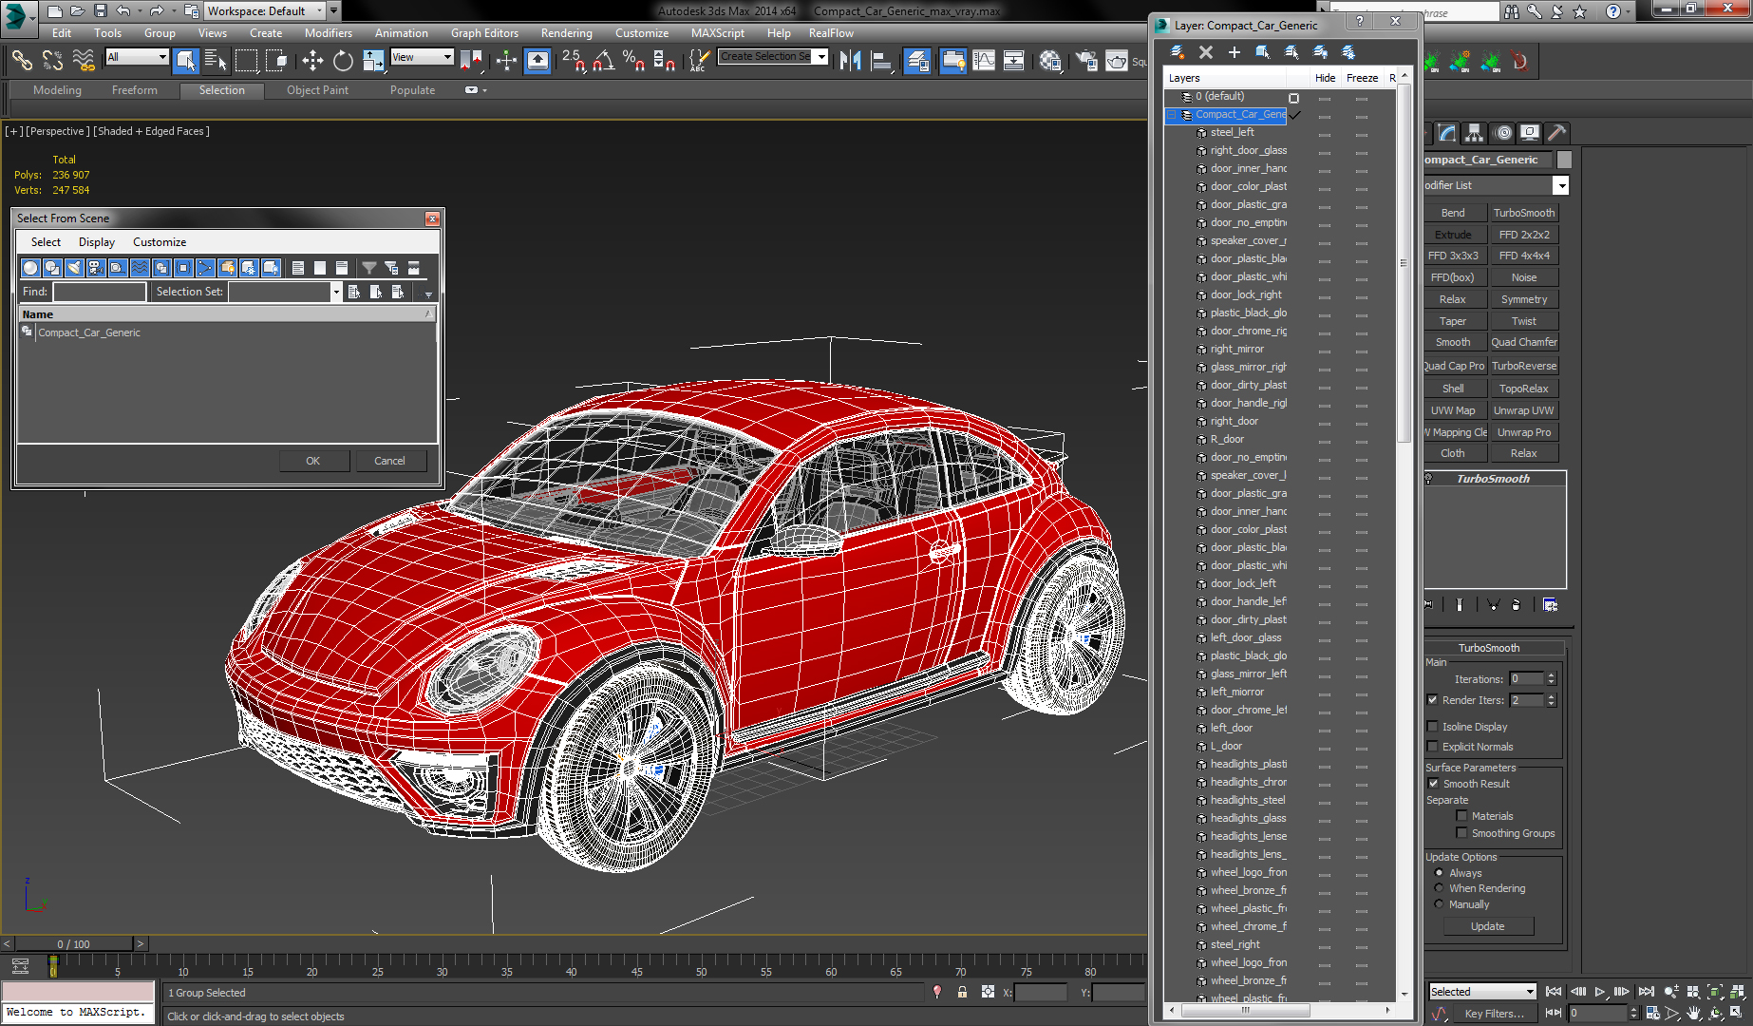Click the TurboSmooth Update button
Image resolution: width=1753 pixels, height=1026 pixels.
click(x=1487, y=926)
